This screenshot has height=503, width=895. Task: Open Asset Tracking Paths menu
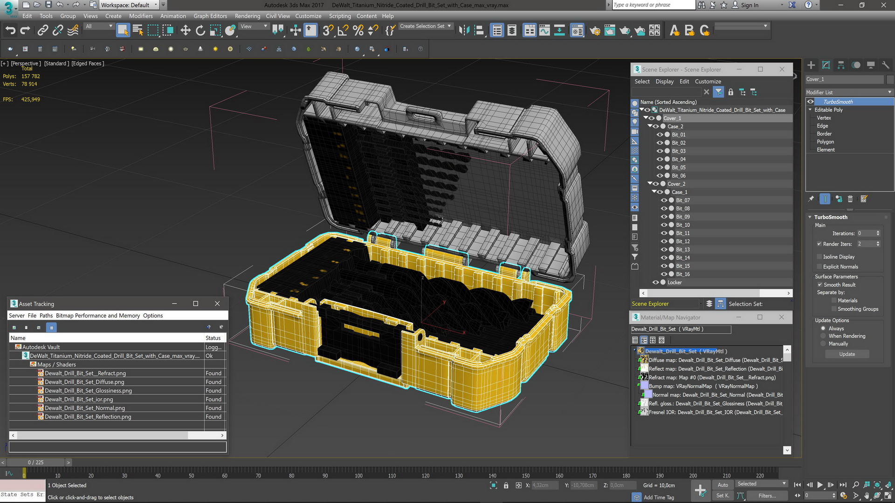tap(46, 316)
